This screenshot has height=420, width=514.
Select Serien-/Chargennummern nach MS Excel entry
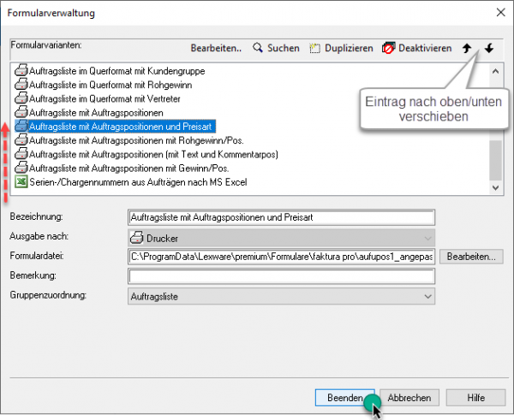pos(138,182)
